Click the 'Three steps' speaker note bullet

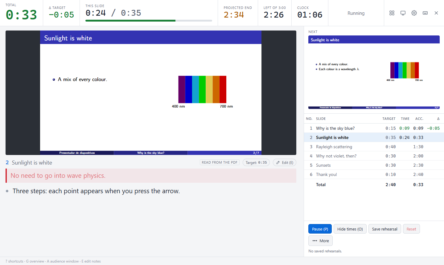pos(96,191)
